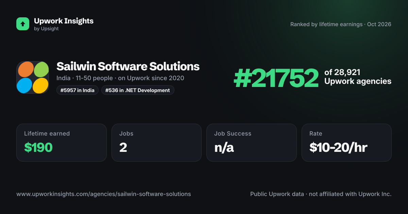This screenshot has height=214, width=408.
Task: Click the #21752 rank number
Action: click(x=276, y=78)
